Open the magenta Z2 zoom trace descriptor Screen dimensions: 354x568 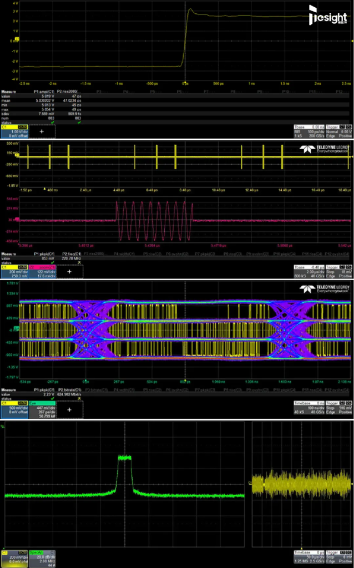42,271
